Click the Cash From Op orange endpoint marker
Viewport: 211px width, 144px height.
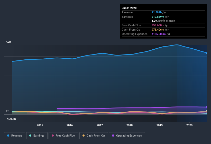pyautogui.click(x=207, y=111)
